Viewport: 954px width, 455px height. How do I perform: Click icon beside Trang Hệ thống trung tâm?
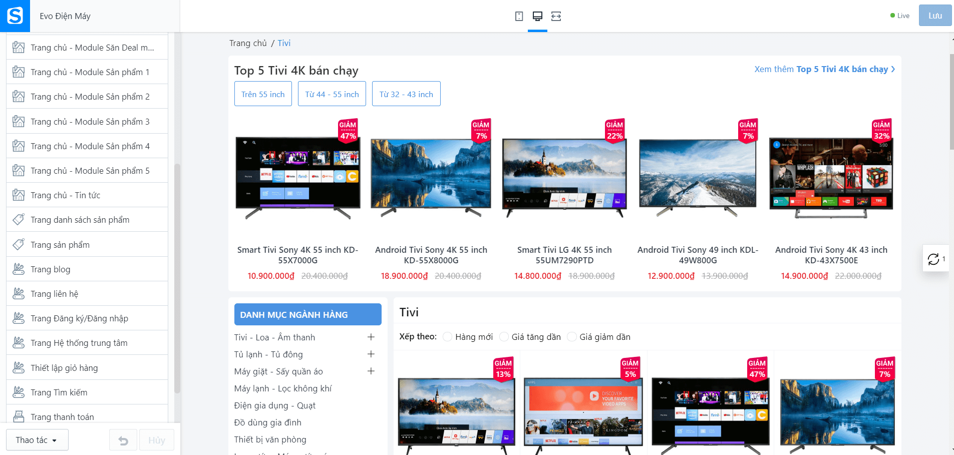click(19, 343)
